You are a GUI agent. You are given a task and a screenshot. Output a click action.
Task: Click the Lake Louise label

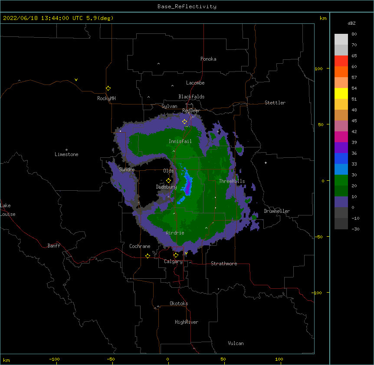coord(8,210)
